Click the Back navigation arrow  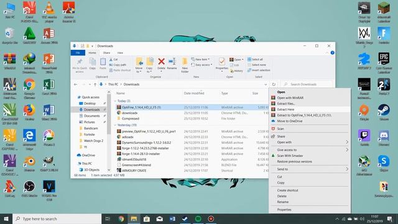tap(75, 85)
